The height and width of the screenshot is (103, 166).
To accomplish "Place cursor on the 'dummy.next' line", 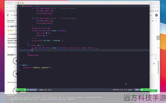I will click(x=33, y=55).
